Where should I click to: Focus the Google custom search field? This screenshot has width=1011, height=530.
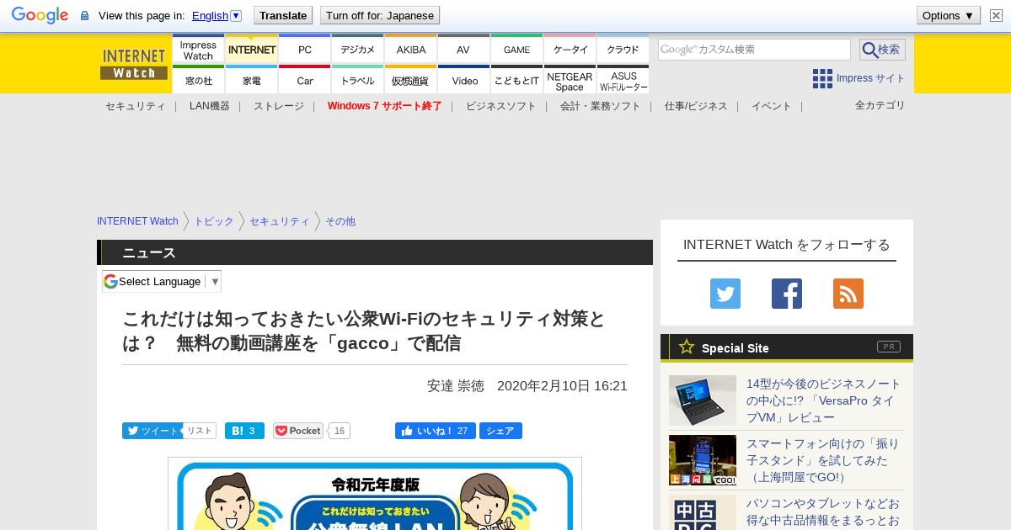coord(754,50)
